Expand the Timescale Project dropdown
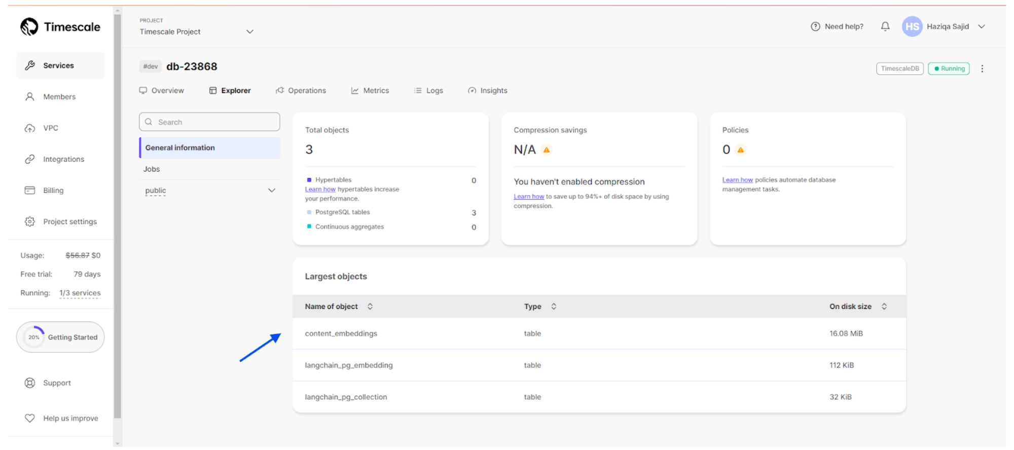Screen dimensions: 1014x450 (x=249, y=31)
